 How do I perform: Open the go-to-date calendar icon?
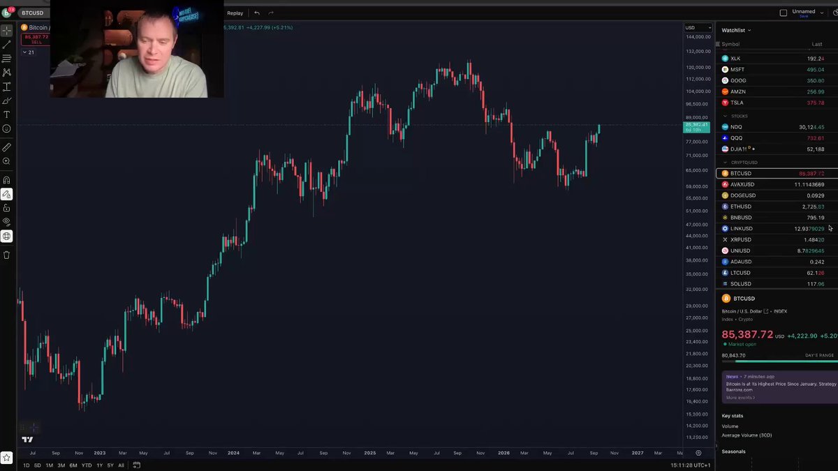137,465
